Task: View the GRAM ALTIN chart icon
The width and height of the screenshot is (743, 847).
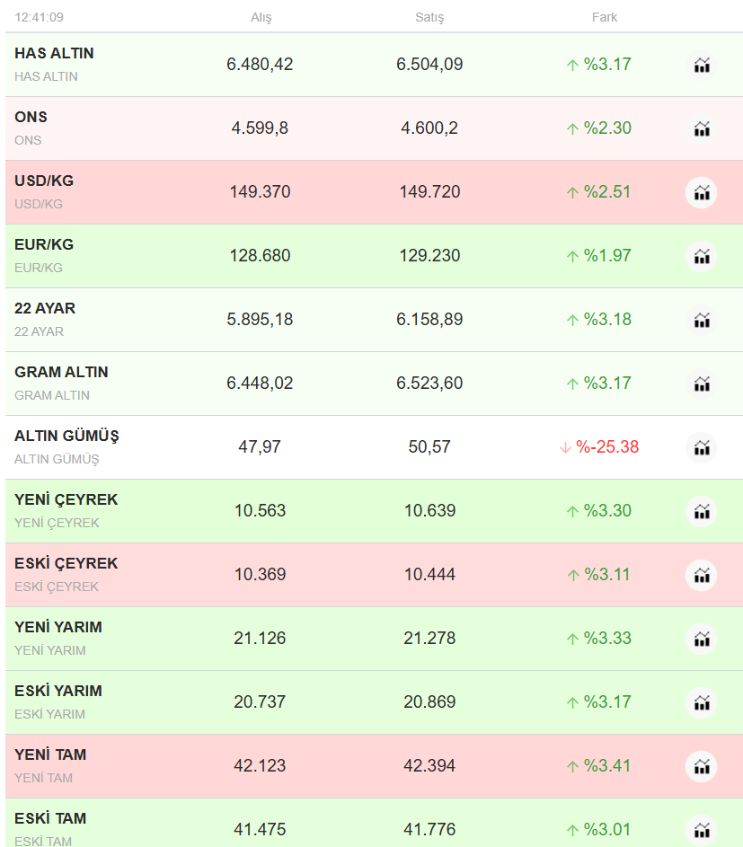Action: (x=702, y=384)
